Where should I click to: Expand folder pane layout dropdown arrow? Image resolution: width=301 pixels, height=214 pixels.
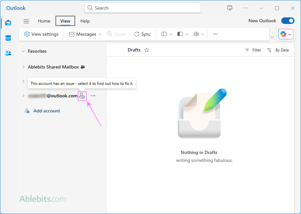click(x=171, y=34)
